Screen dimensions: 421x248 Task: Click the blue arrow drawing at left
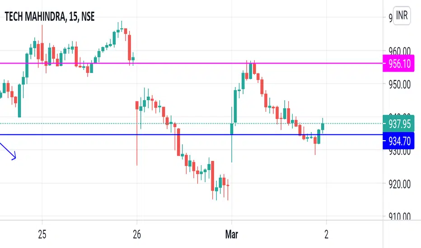click(8, 152)
